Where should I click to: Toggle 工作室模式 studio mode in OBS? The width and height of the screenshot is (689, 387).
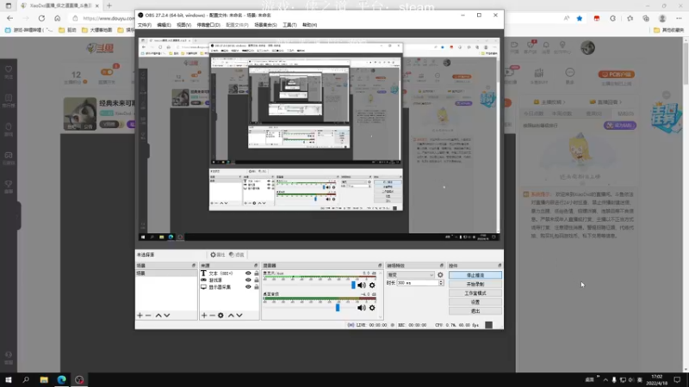pos(475,293)
